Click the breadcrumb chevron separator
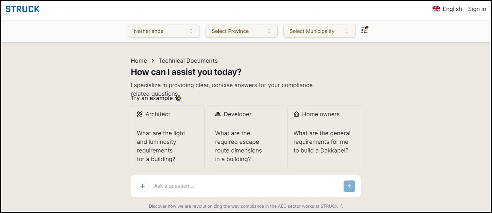 point(153,61)
